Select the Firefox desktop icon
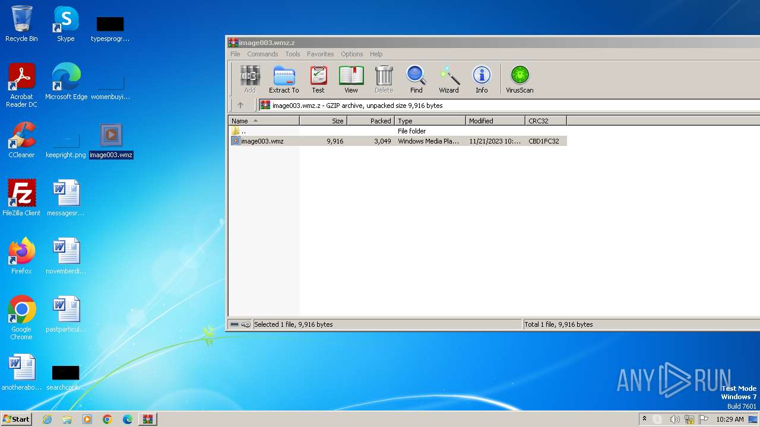The image size is (760, 427). coord(21,256)
